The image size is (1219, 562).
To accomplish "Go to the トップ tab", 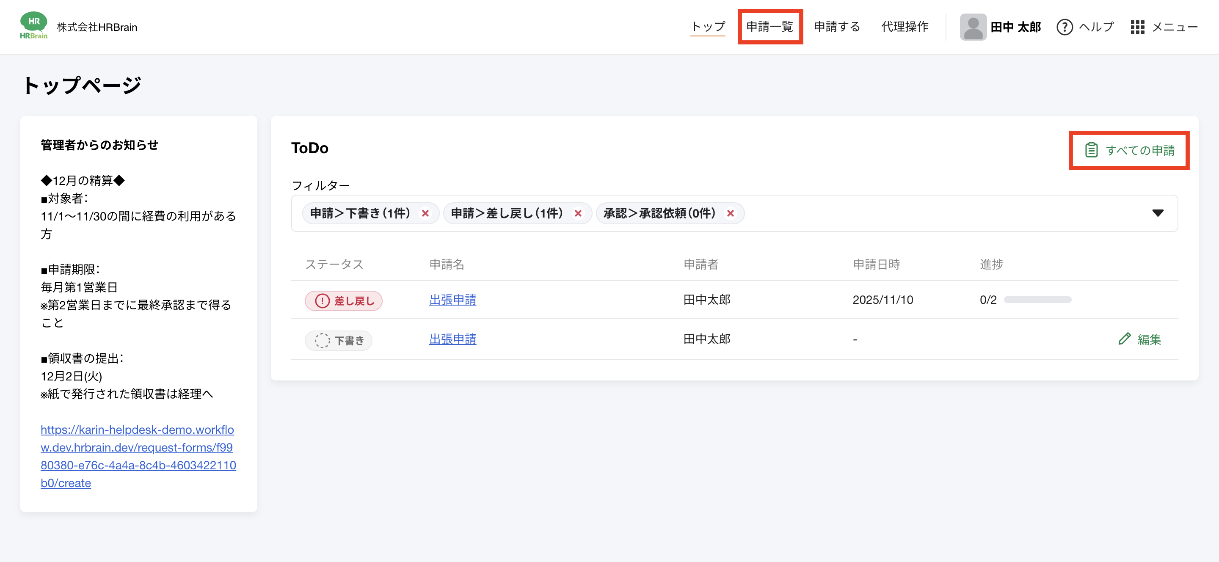I will coord(707,27).
